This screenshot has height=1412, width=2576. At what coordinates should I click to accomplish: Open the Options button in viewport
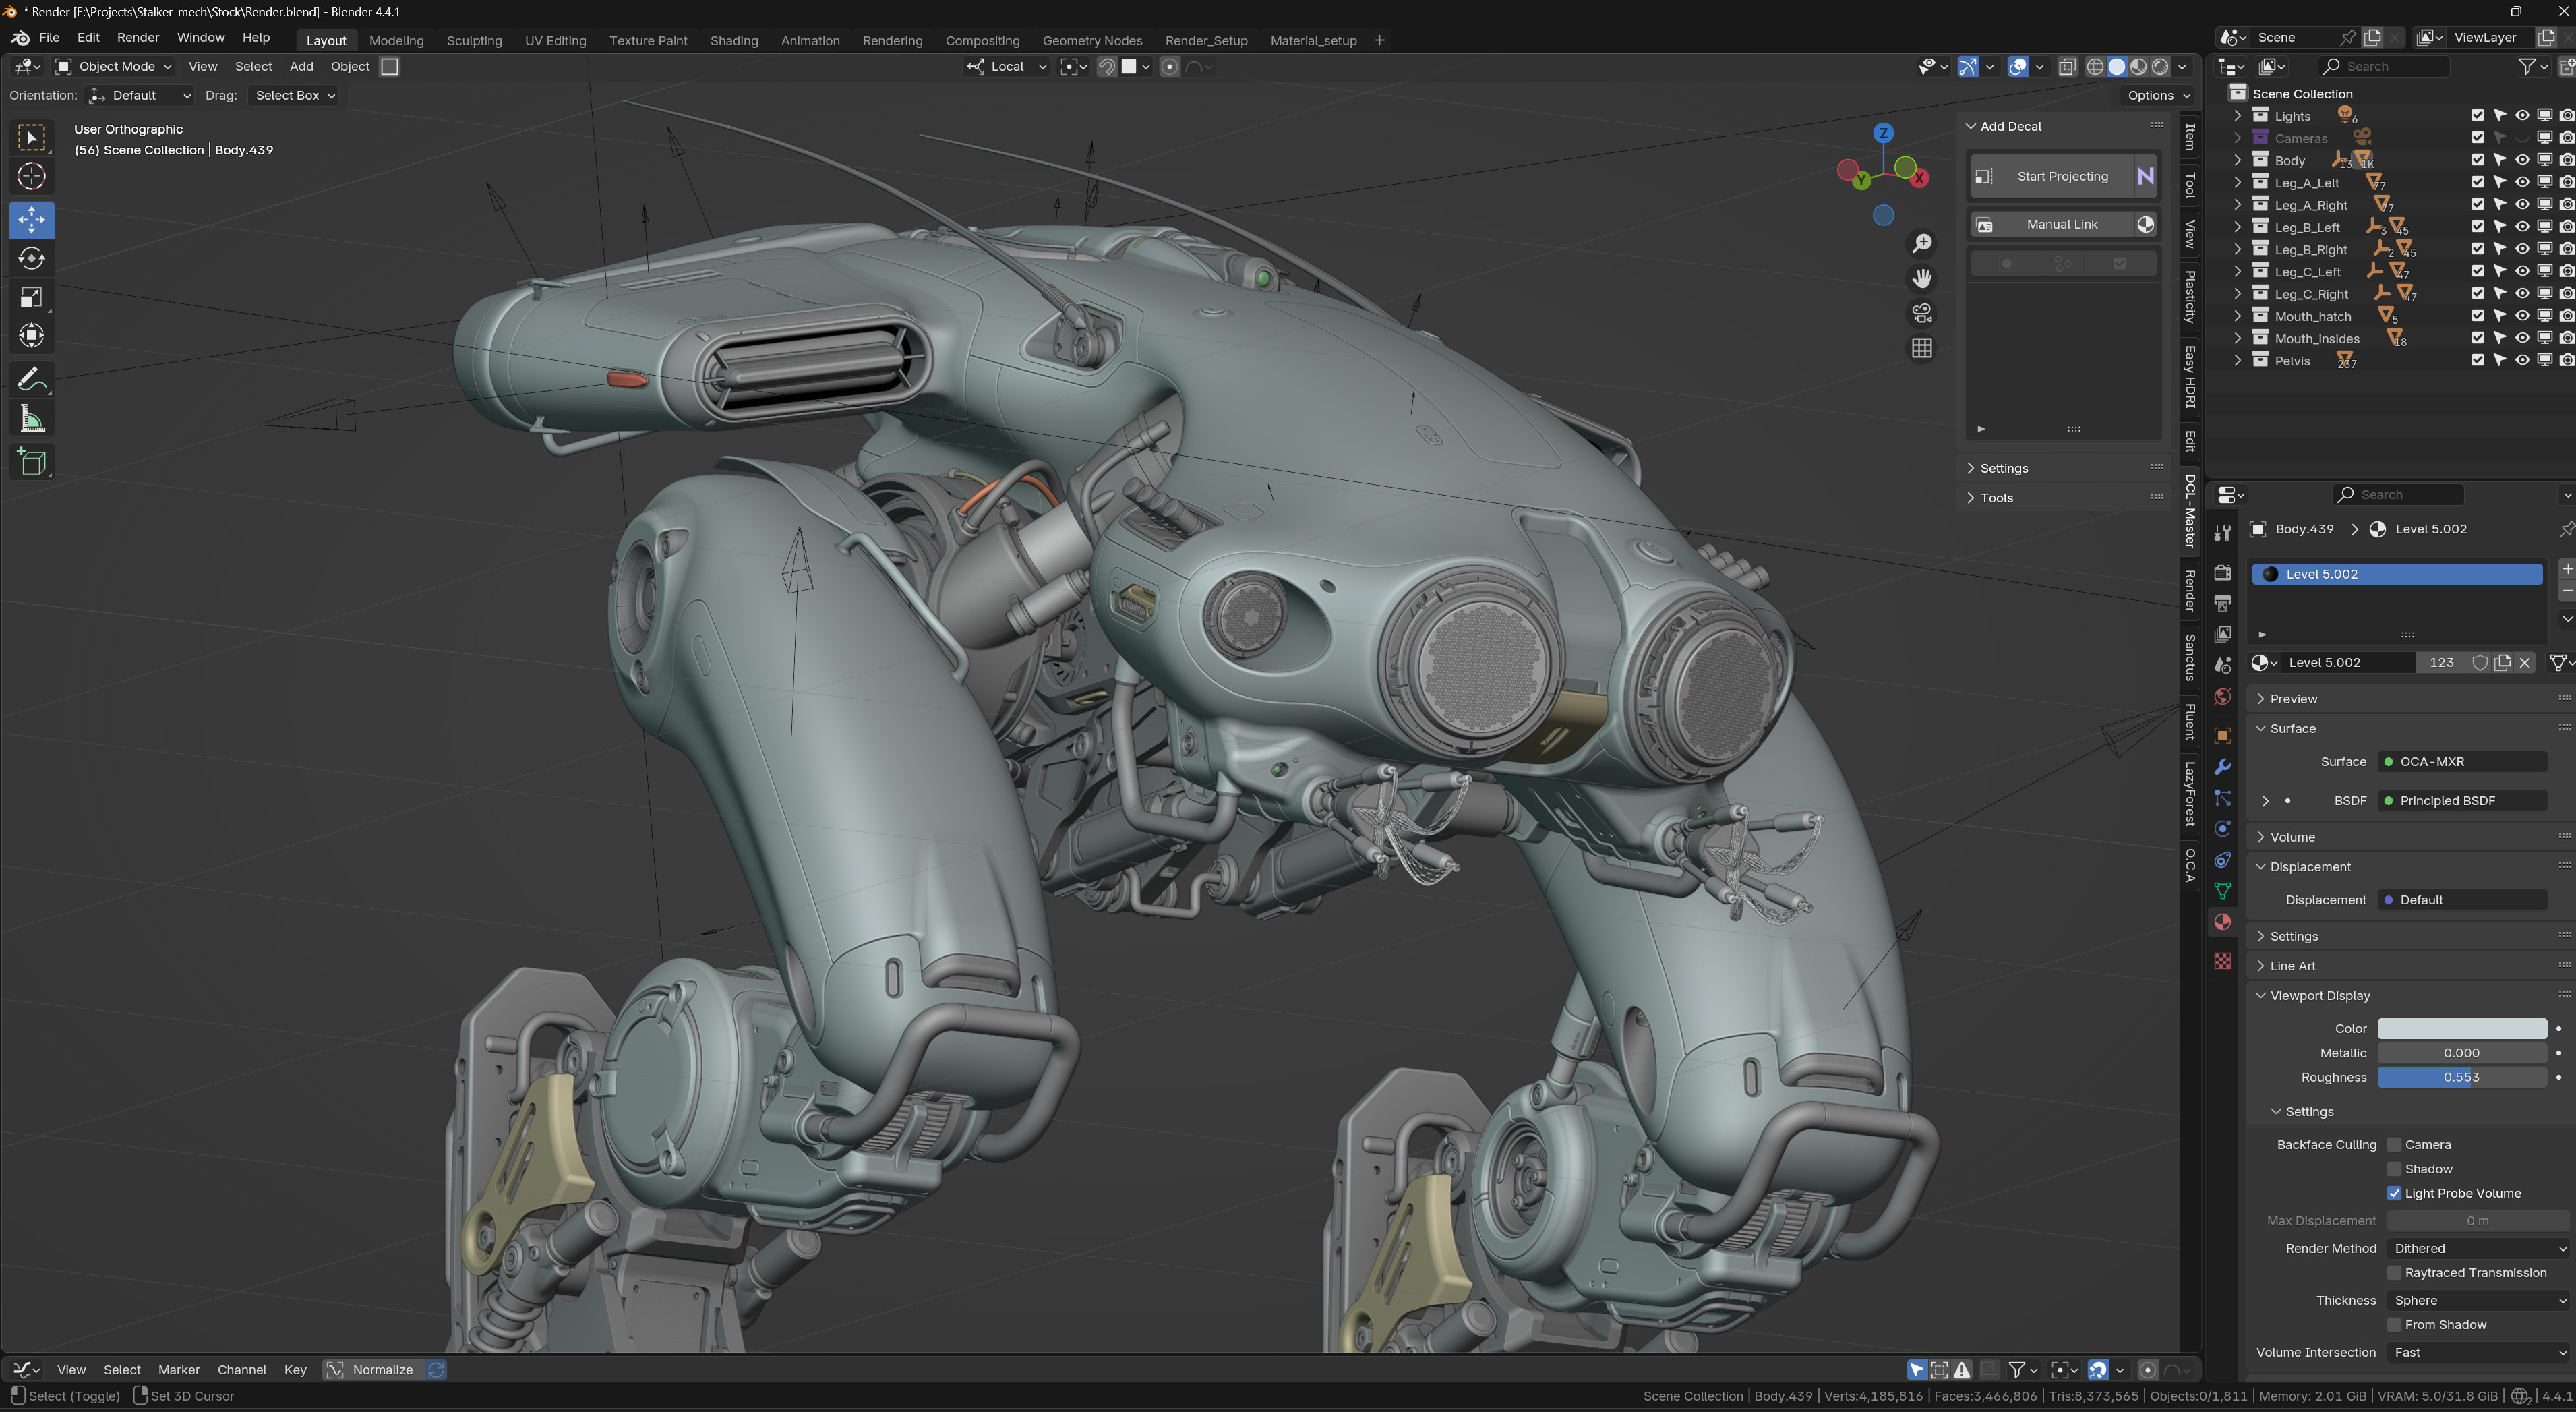[x=2157, y=96]
